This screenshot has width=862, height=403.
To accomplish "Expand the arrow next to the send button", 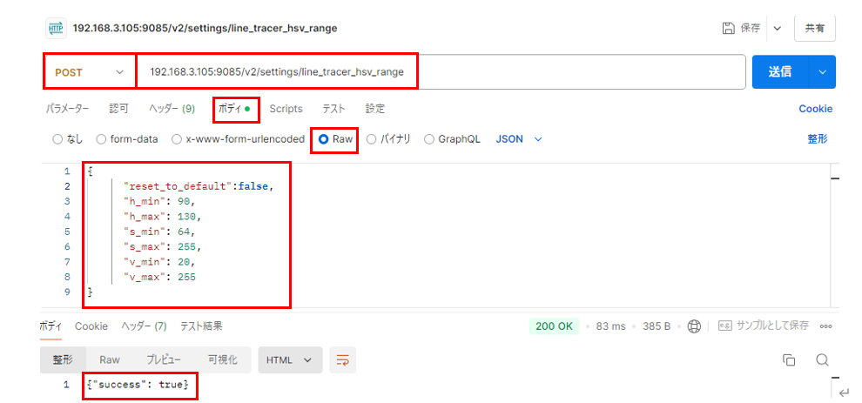I will click(x=822, y=72).
